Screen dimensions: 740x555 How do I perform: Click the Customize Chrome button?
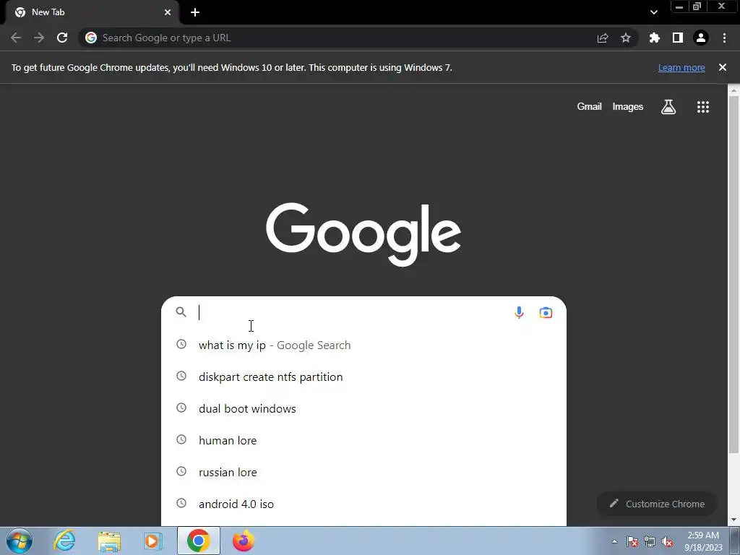click(x=656, y=504)
